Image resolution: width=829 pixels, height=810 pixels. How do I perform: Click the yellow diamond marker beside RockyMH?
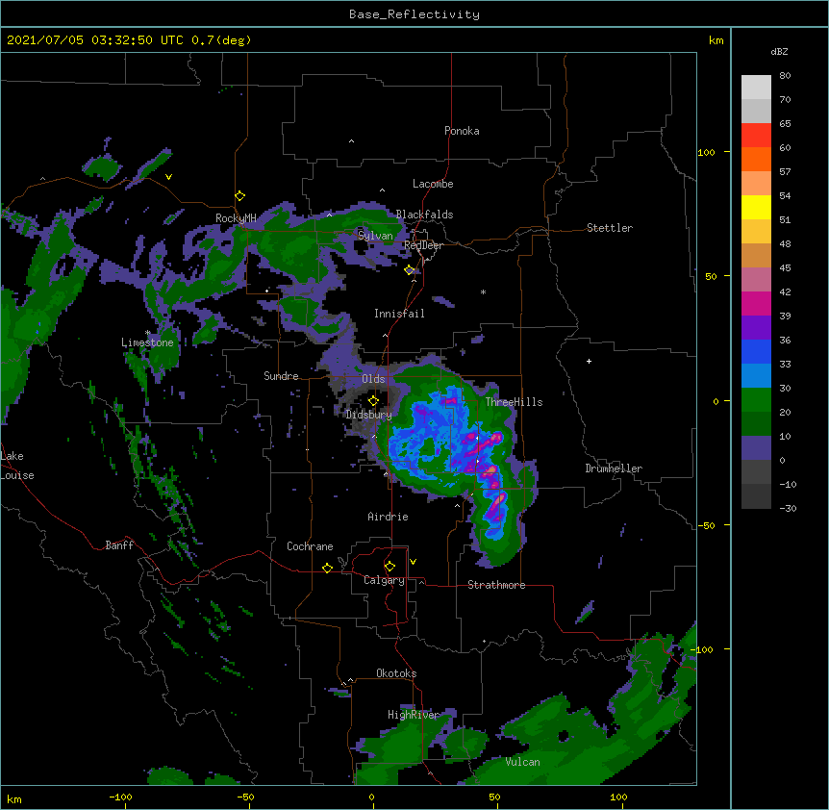[x=240, y=196]
